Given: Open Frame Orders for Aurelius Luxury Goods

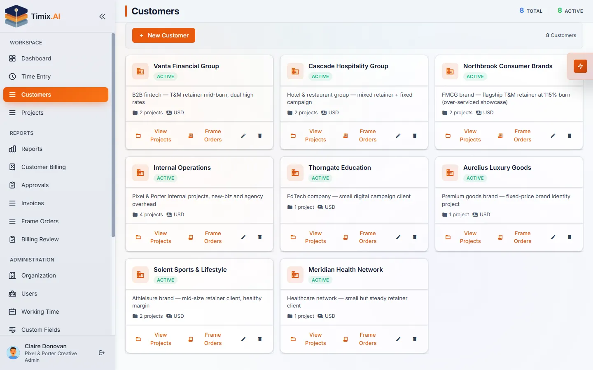Looking at the screenshot, I should tap(516, 237).
